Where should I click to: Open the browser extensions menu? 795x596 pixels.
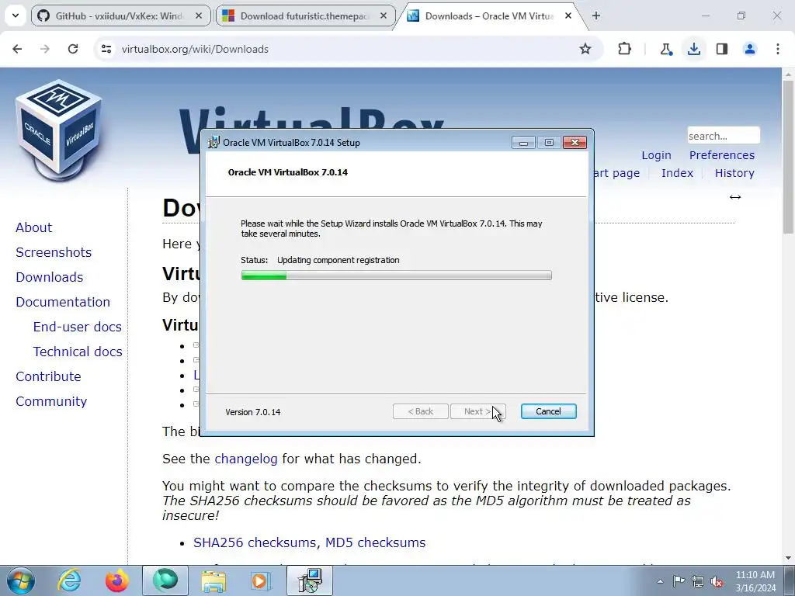click(625, 49)
